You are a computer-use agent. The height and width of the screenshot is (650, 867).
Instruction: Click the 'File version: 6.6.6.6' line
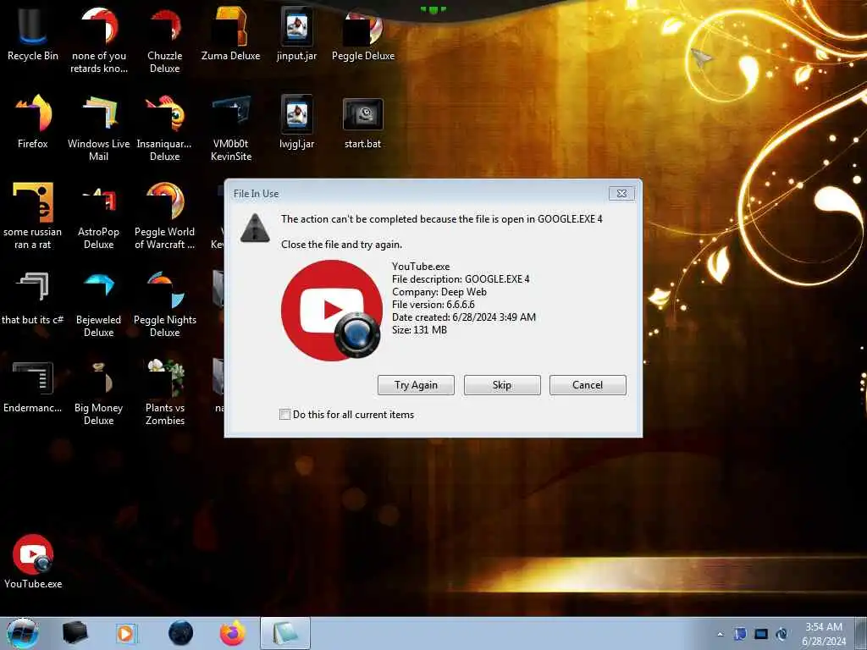433,305
